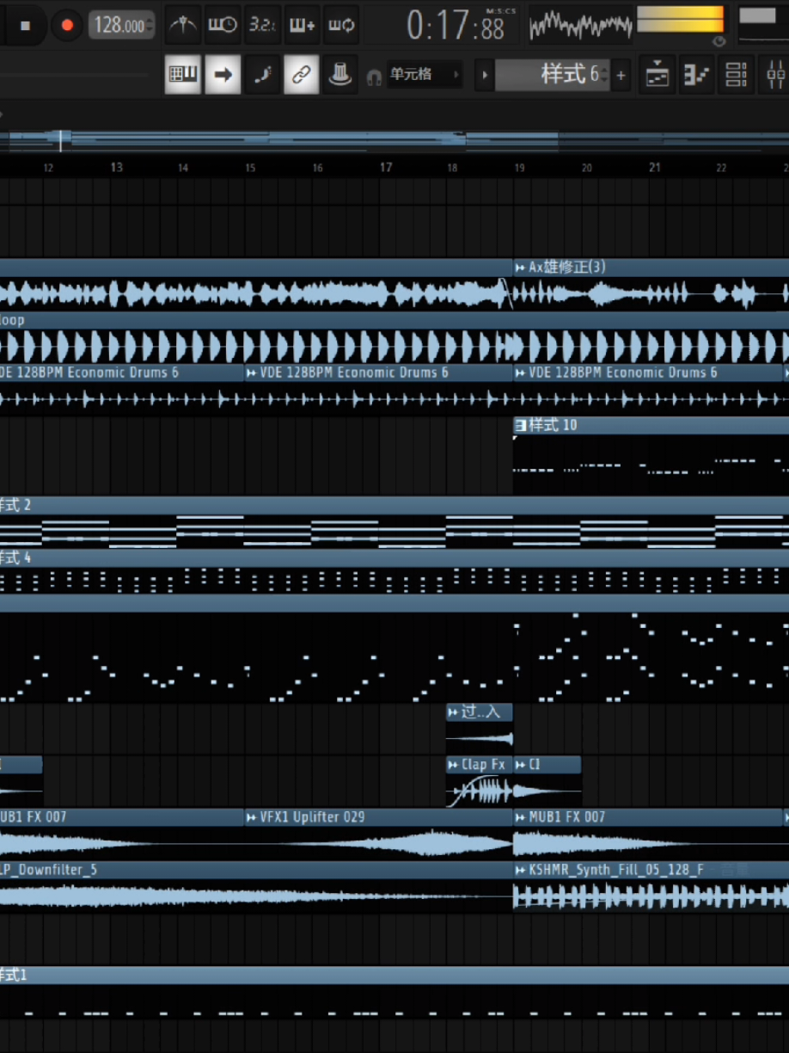Image resolution: width=789 pixels, height=1053 pixels.
Task: Select the Ax雄修正(3) audio clip waveform
Action: tap(651, 295)
